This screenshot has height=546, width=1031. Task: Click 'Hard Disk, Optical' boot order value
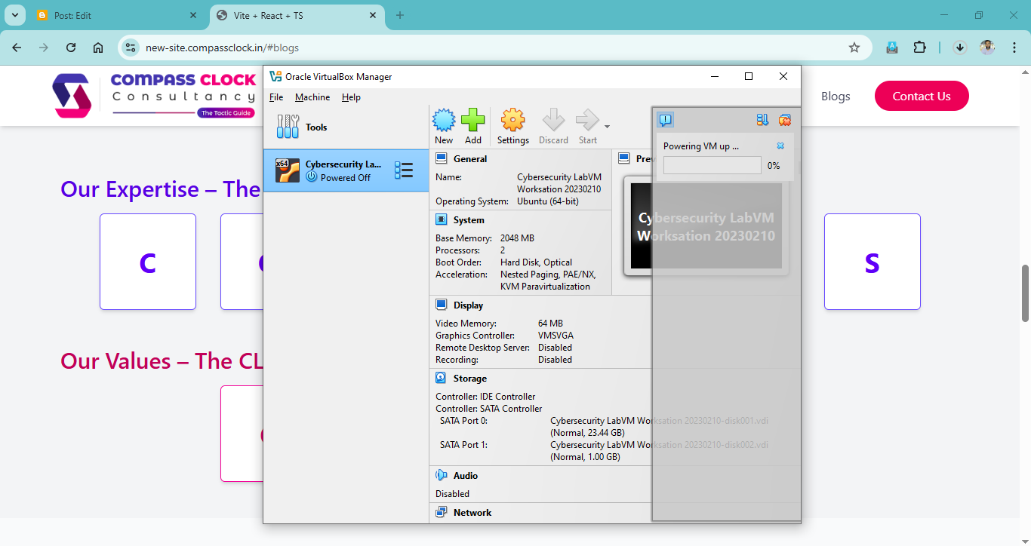(x=536, y=262)
